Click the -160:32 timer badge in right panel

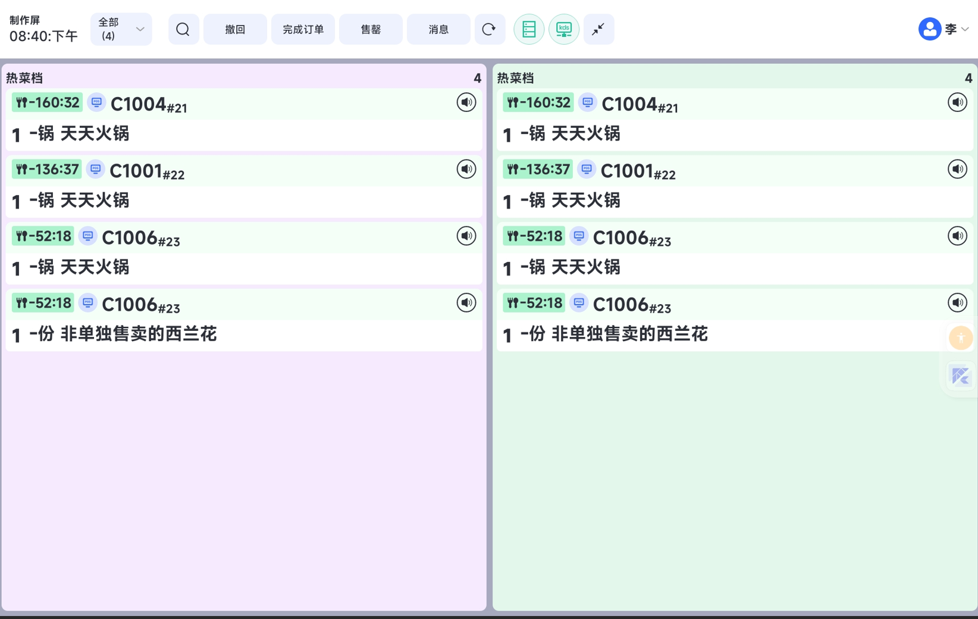coord(538,103)
